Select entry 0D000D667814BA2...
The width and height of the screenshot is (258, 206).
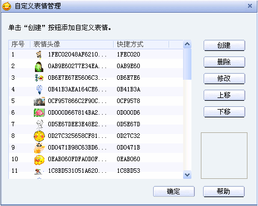(x=77, y=112)
